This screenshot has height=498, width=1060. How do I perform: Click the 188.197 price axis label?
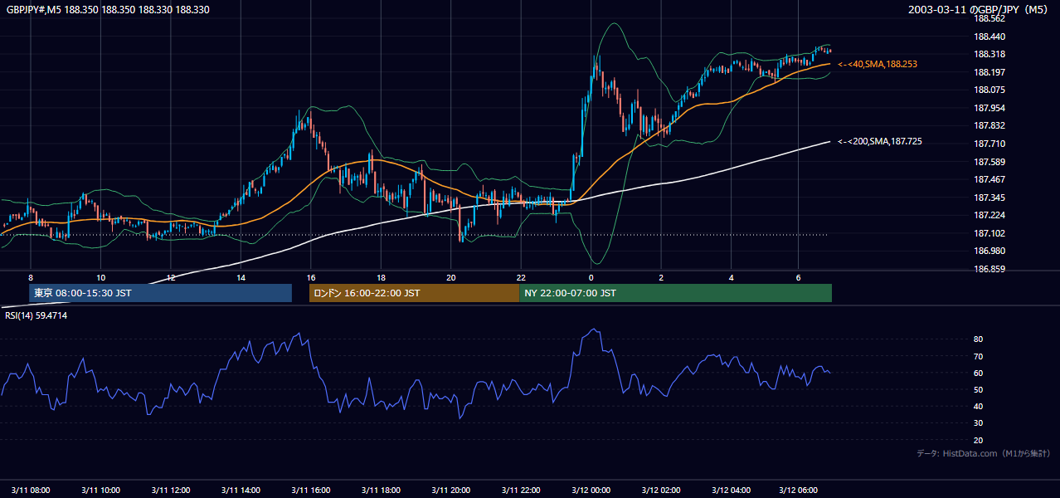point(989,72)
